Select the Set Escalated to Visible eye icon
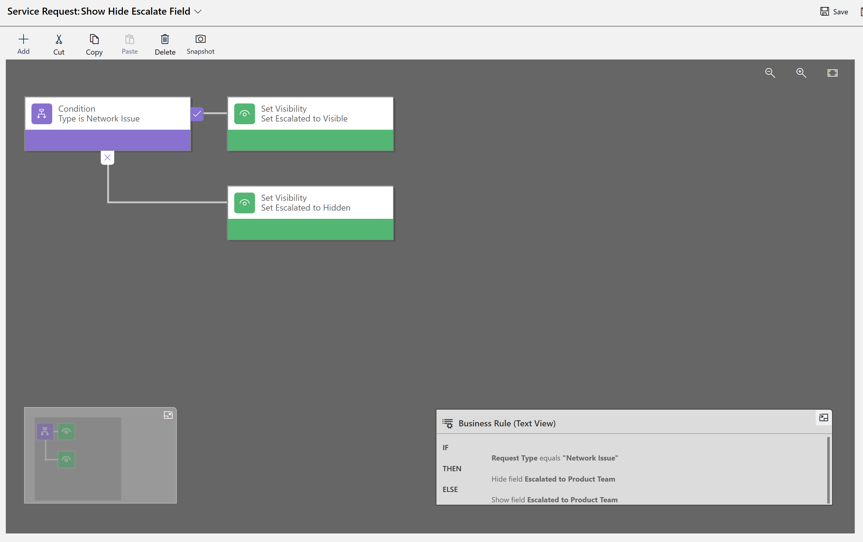This screenshot has height=542, width=863. [244, 114]
